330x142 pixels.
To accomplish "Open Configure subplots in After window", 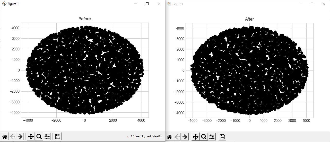I will (212, 137).
